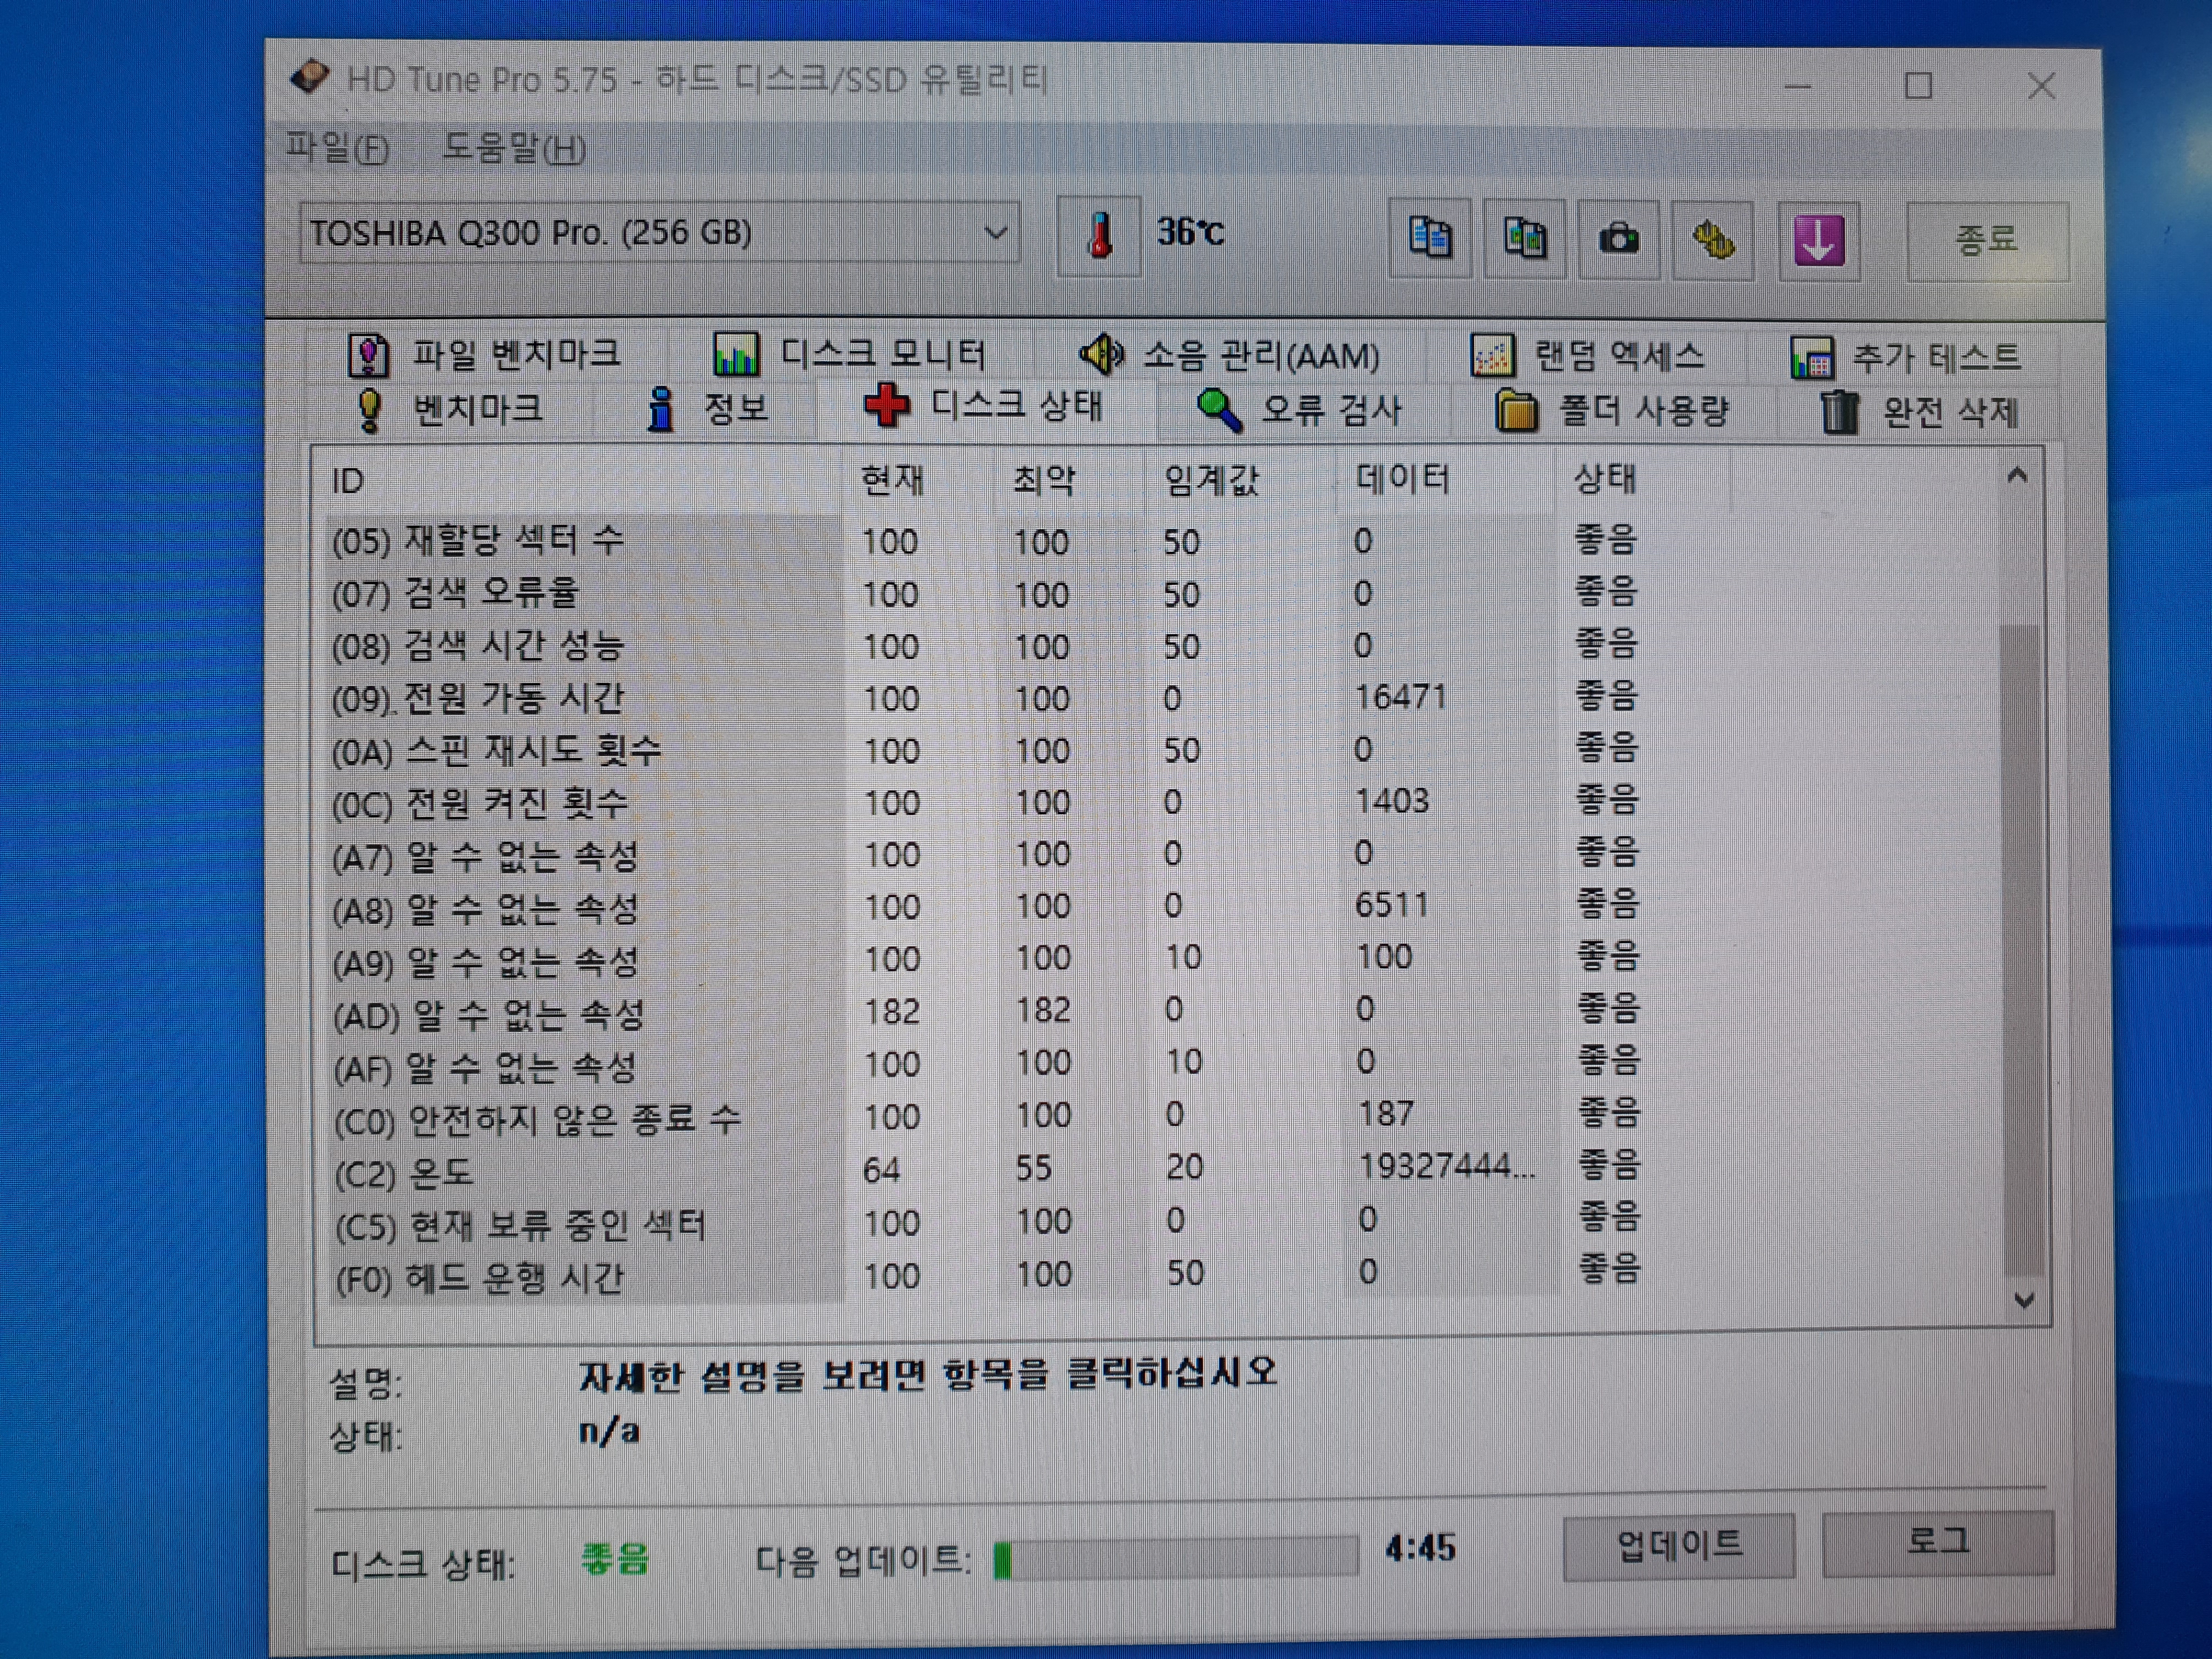
Task: Open the 파일 벤치마크 tab
Action: click(484, 354)
